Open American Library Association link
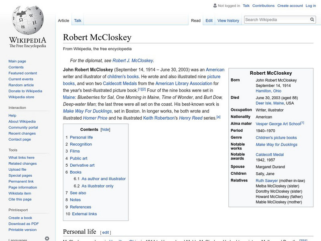The width and height of the screenshot is (321, 241). 184,84
